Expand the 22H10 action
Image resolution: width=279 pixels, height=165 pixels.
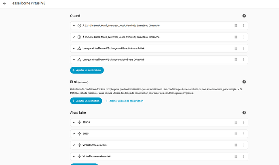(x=74, y=122)
